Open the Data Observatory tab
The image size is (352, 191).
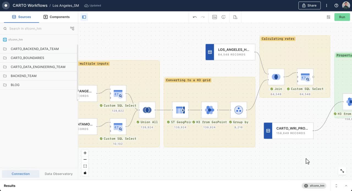pyautogui.click(x=59, y=174)
